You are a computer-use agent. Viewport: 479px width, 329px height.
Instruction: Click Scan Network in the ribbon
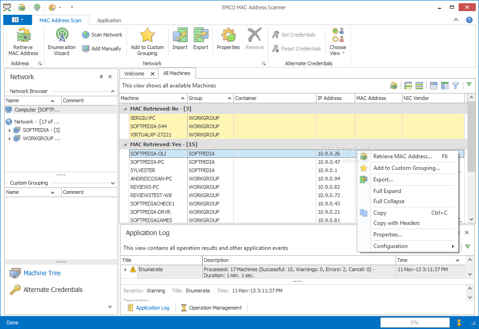[102, 35]
